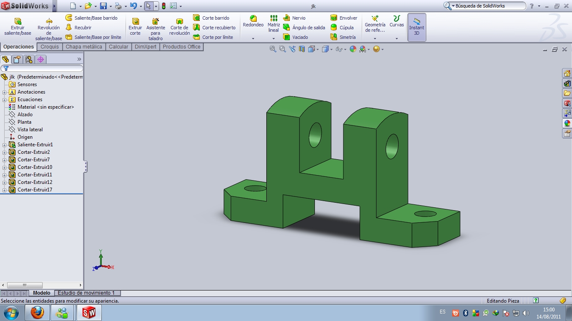This screenshot has height=321, width=572.
Task: Switch to Chapa metálica tab
Action: pyautogui.click(x=84, y=47)
